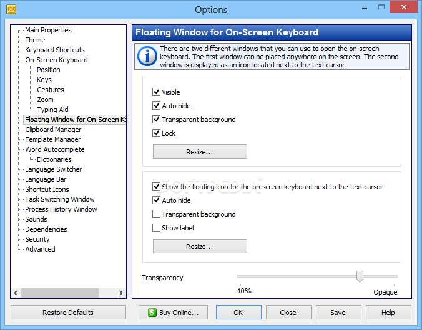Select Main Properties in the tree
422x330 pixels.
point(48,30)
